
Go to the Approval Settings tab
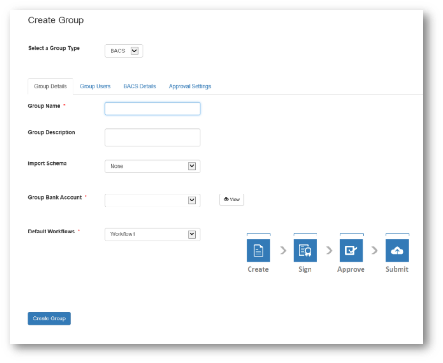point(190,86)
